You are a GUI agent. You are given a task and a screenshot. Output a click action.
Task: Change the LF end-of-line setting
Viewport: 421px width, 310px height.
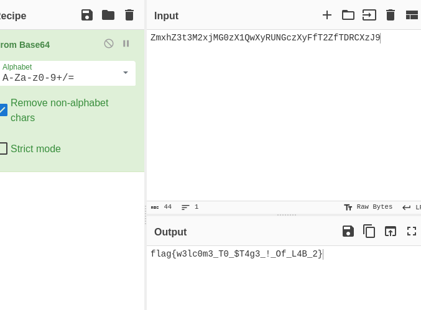(411, 207)
